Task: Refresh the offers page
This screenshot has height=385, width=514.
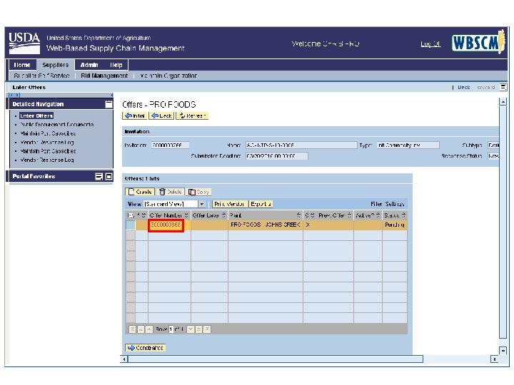Action: tap(192, 115)
